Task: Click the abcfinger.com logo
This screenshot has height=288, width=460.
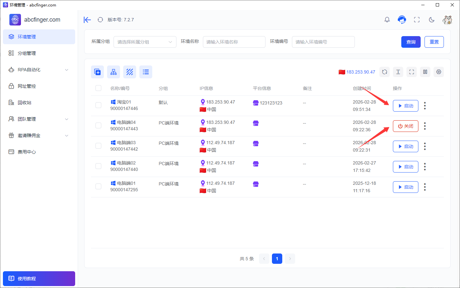Action: point(15,20)
